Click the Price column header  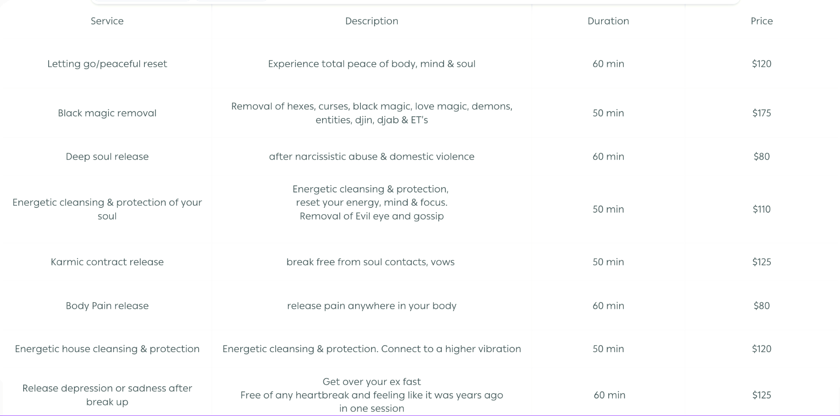click(761, 21)
